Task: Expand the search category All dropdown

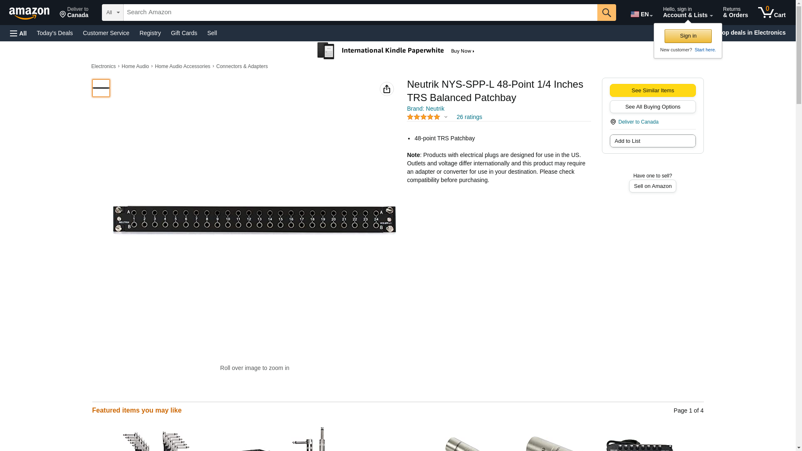Action: [113, 13]
